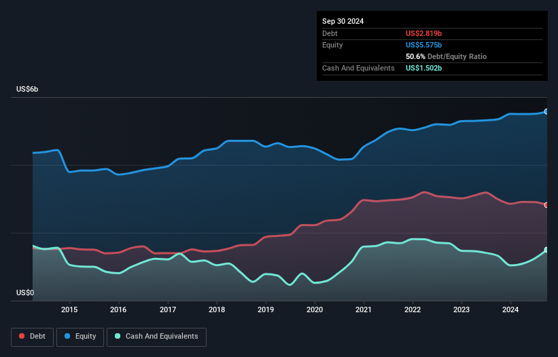
Task: Click the 2022 x-axis label
Action: coord(413,309)
